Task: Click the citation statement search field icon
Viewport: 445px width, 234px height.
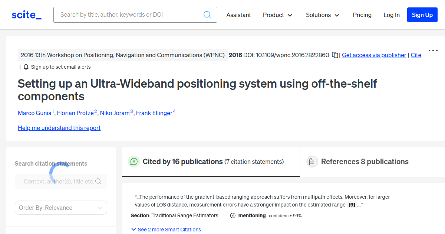Action: click(98, 181)
